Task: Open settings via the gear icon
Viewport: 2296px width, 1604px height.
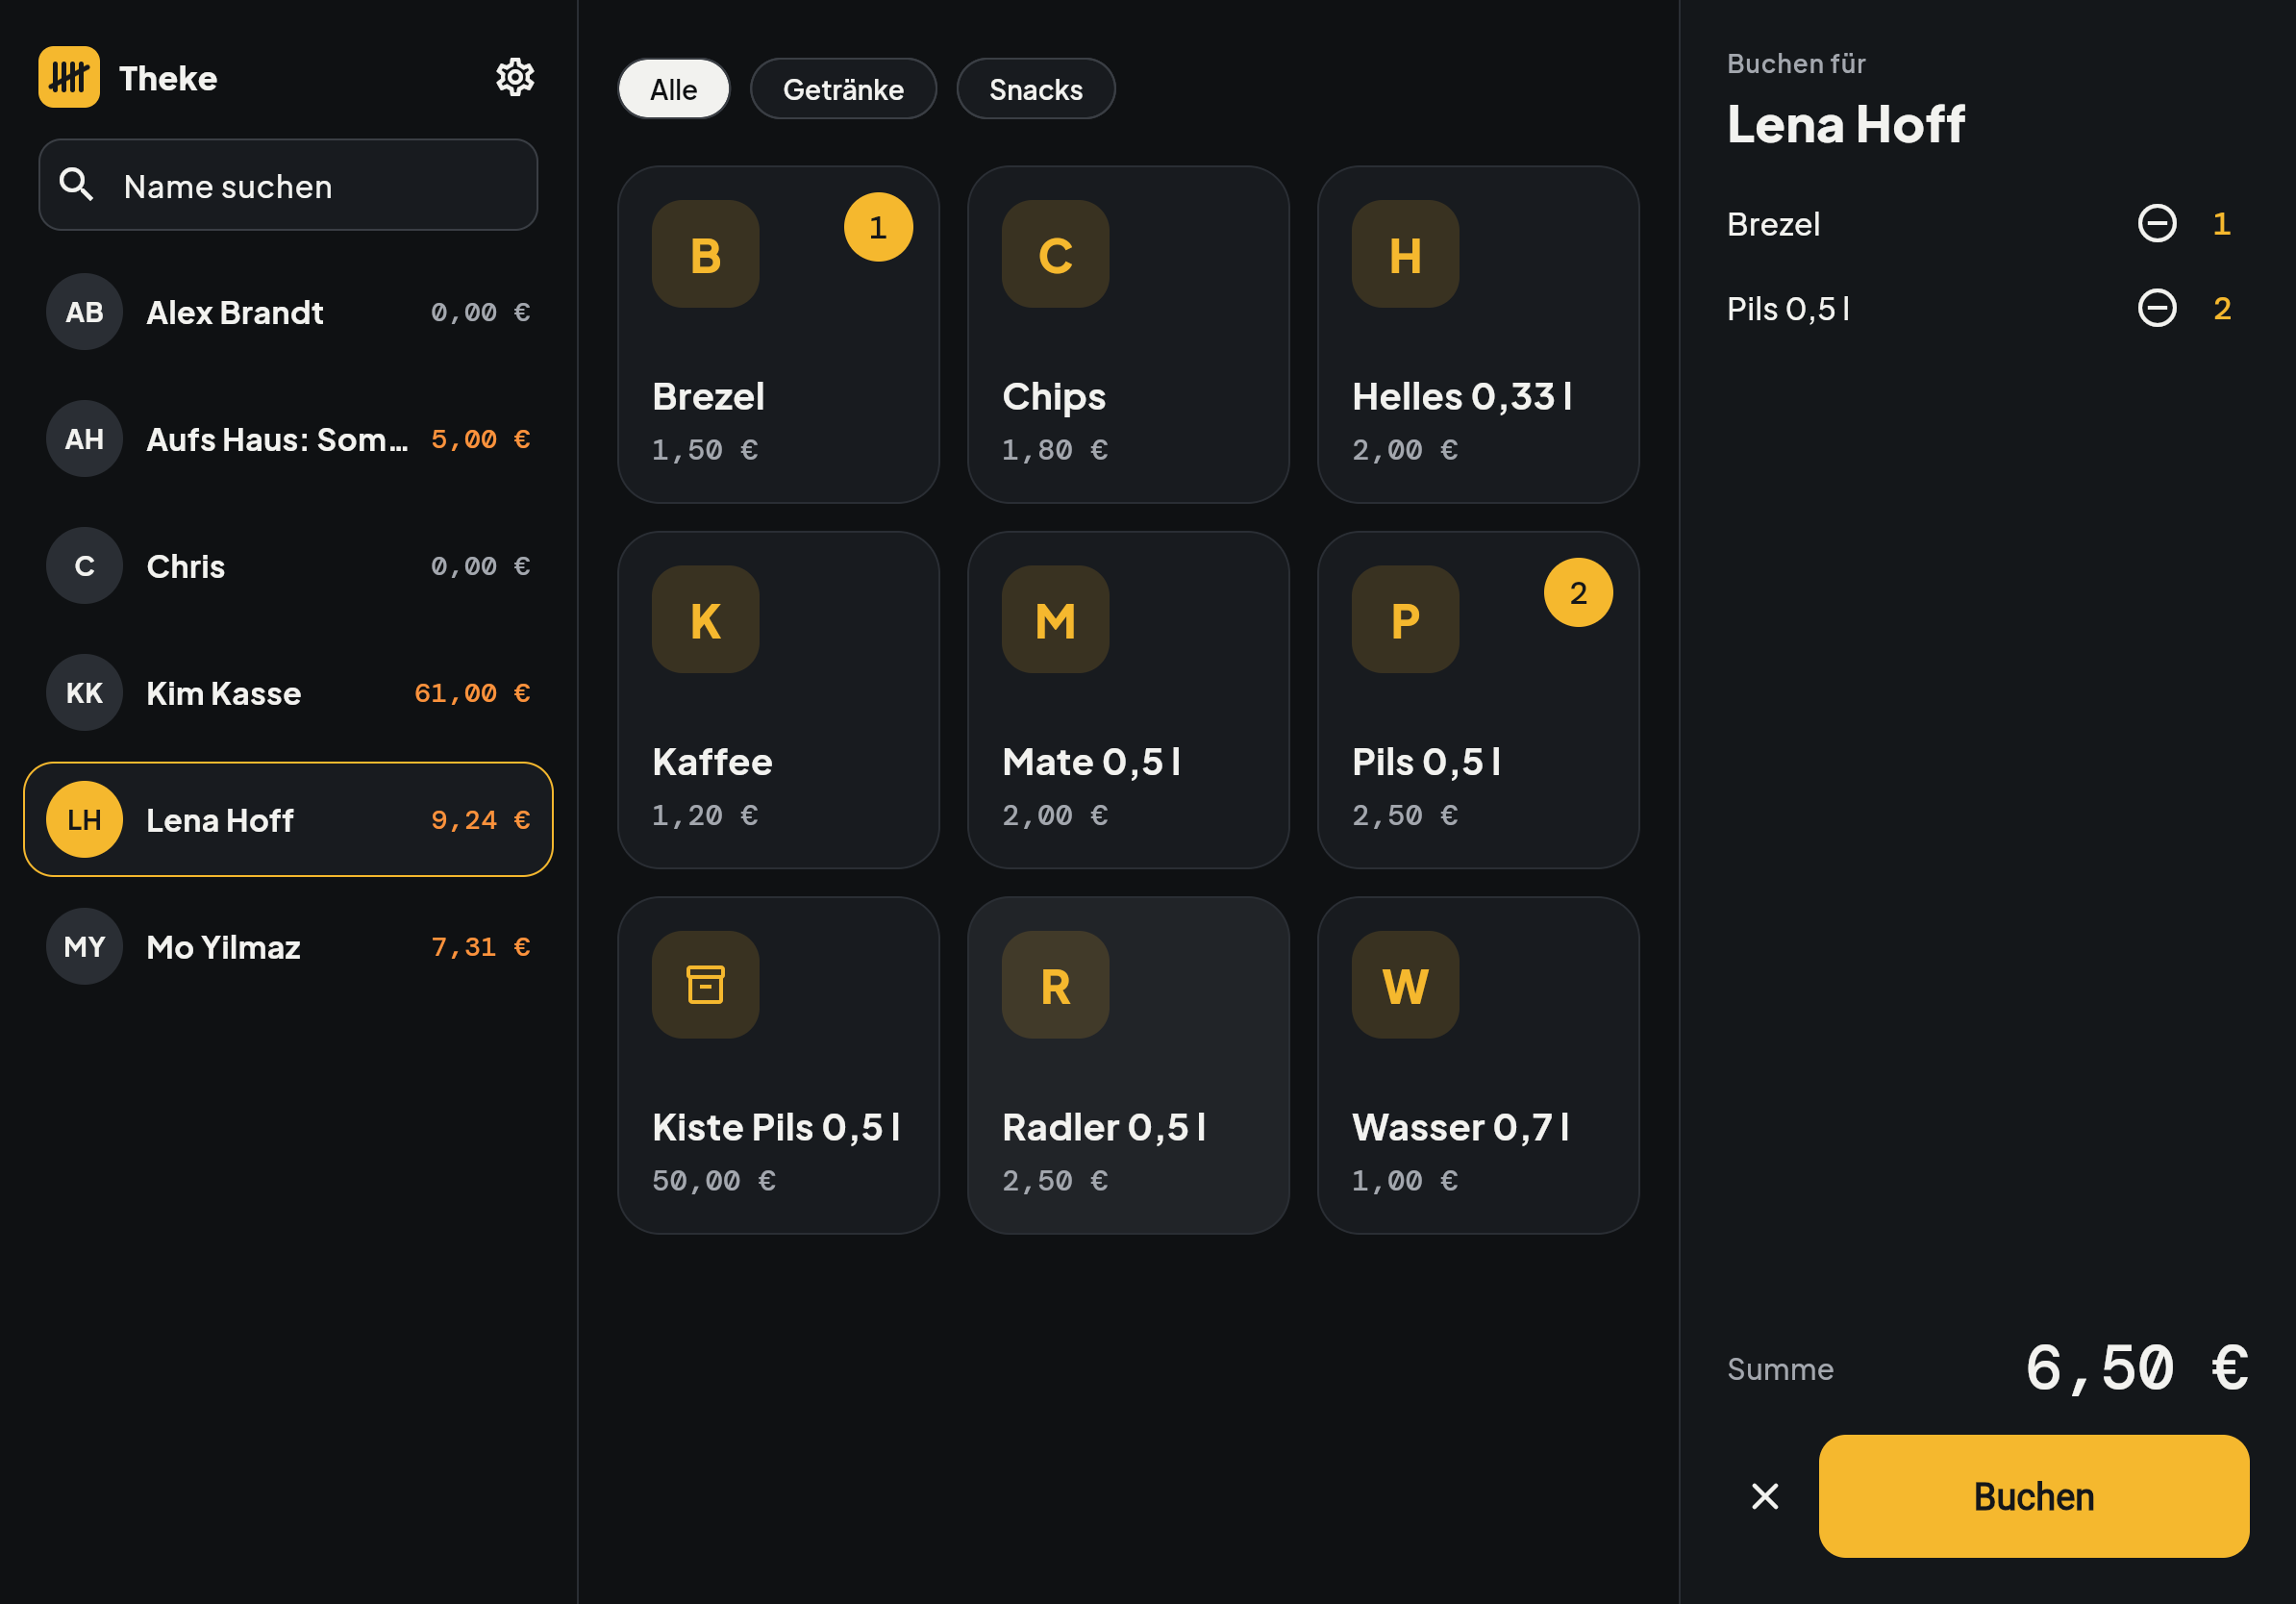Action: pyautogui.click(x=515, y=77)
